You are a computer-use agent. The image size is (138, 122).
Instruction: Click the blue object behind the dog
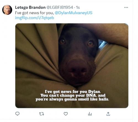pos(103,44)
